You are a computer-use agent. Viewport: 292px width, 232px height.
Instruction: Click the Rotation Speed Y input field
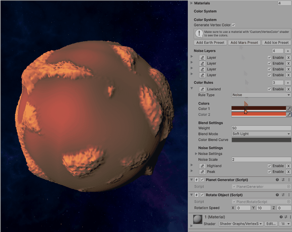tap(263, 208)
